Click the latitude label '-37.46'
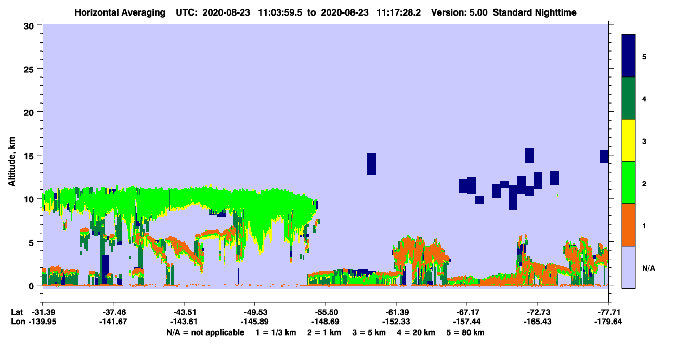Image resolution: width=676 pixels, height=347 pixels. click(x=113, y=312)
